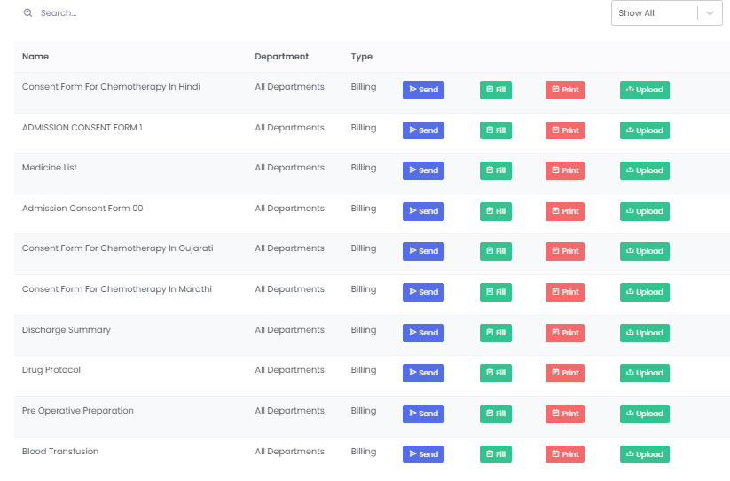Print Admission Consent Form 00
This screenshot has width=730, height=481.
coord(565,211)
